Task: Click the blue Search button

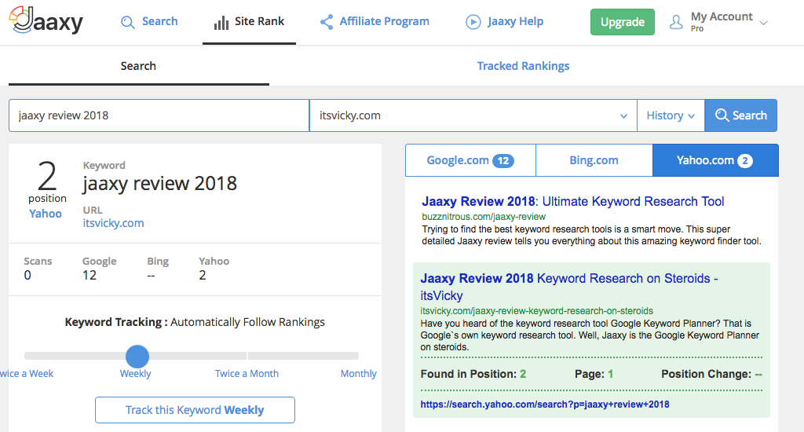Action: [x=741, y=115]
